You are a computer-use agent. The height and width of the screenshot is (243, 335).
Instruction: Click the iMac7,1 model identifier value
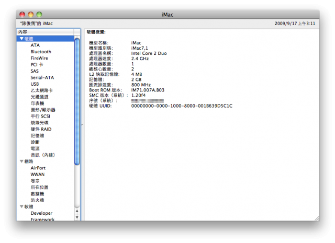[140, 48]
